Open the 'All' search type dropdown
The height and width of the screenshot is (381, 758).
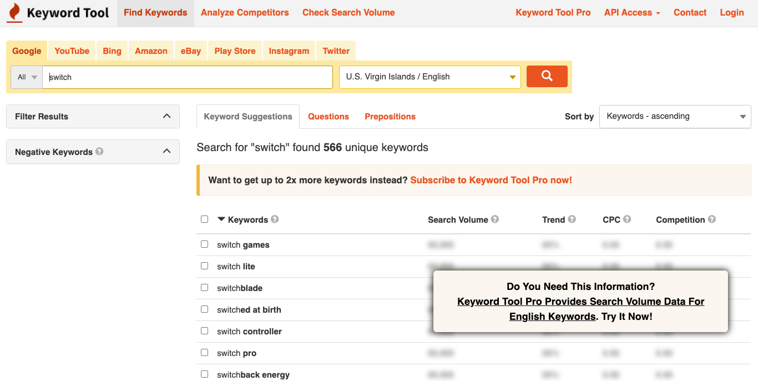(x=27, y=77)
